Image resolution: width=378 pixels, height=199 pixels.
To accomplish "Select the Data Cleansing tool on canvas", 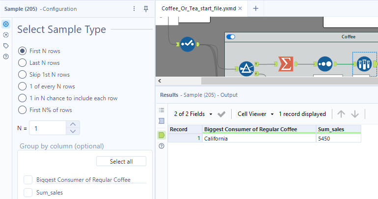I will (x=188, y=44).
